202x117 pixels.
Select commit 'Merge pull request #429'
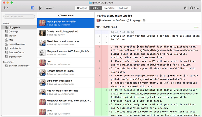[x=66, y=102]
